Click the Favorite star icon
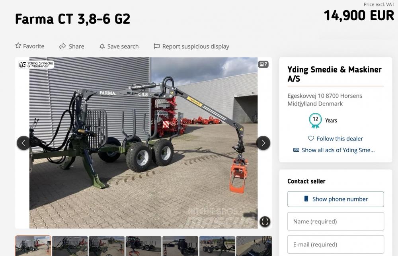This screenshot has width=398, height=256. click(x=18, y=46)
